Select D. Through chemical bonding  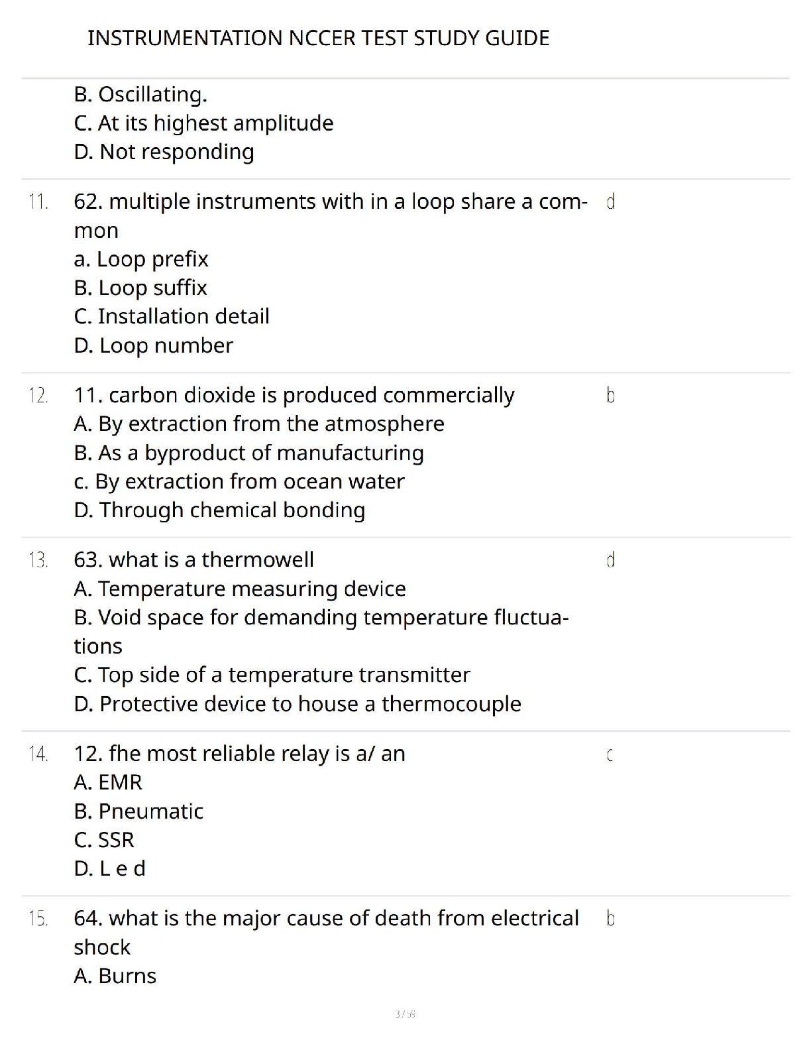tap(220, 510)
